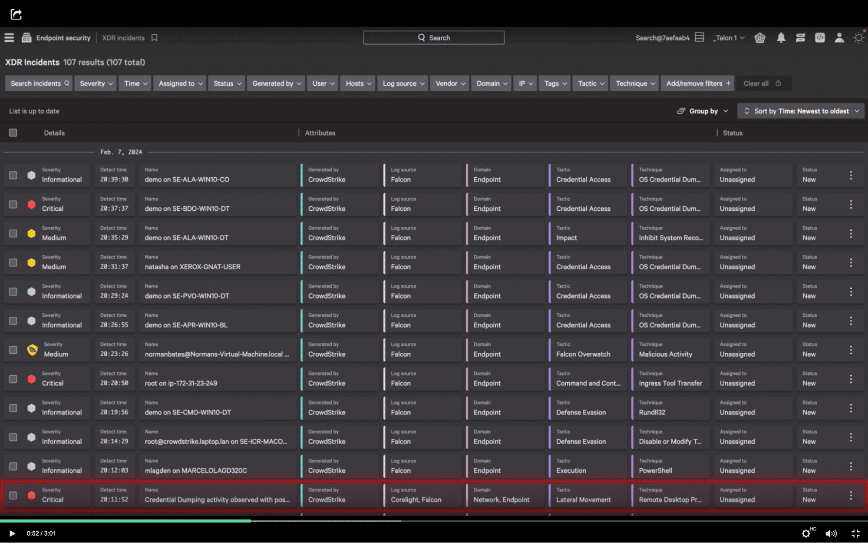Switch theme using the sun icon
Screen dimensions: 868x543
[x=858, y=38]
